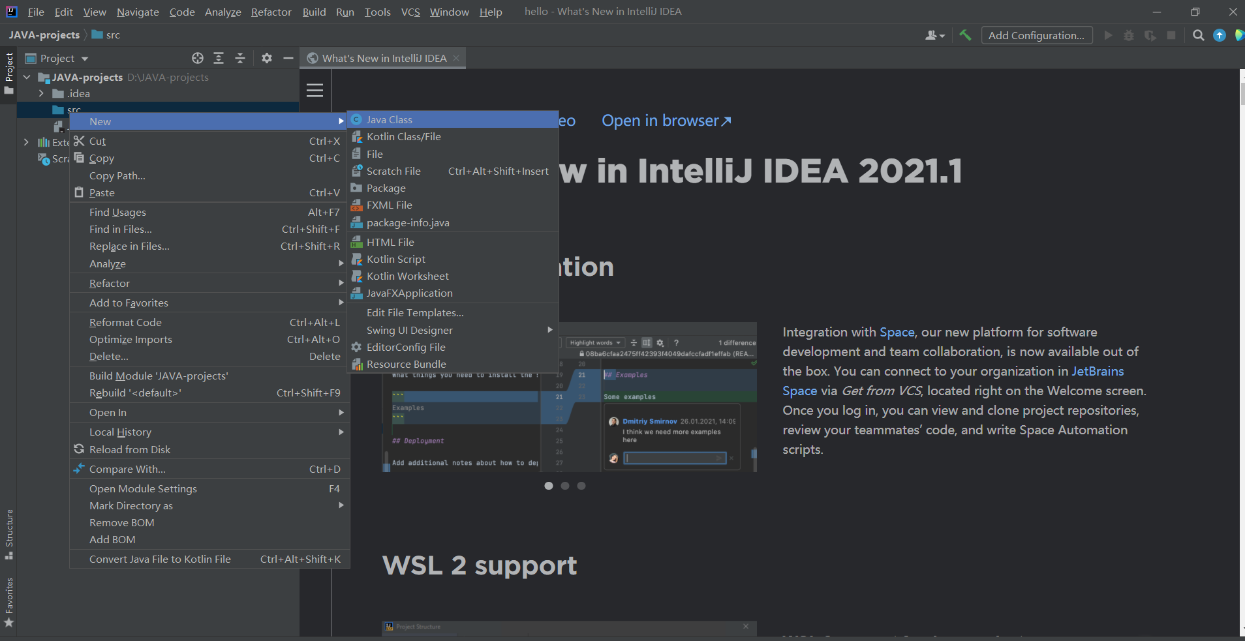Click Copy in context menu
The height and width of the screenshot is (641, 1245).
click(209, 158)
